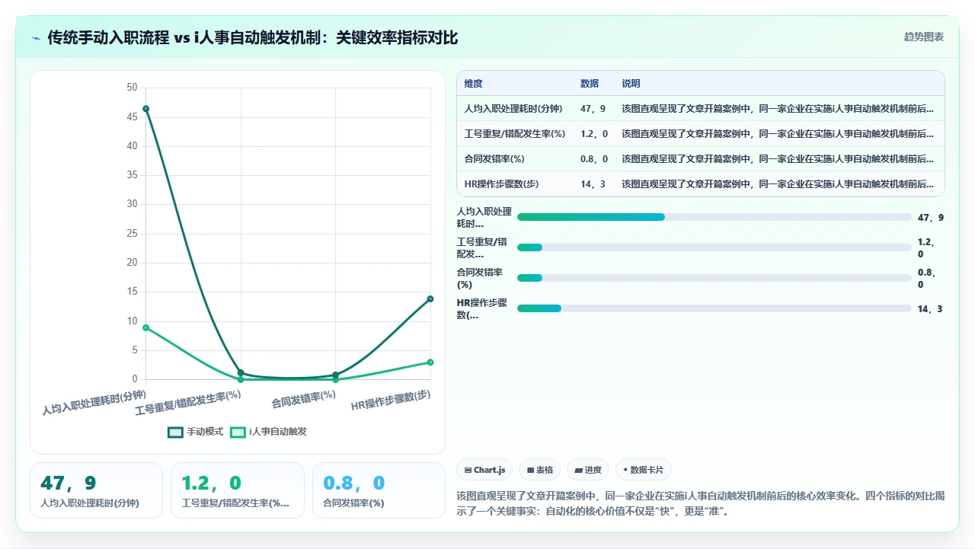Select the Chart.js tag chip
975x549 pixels.
(484, 470)
